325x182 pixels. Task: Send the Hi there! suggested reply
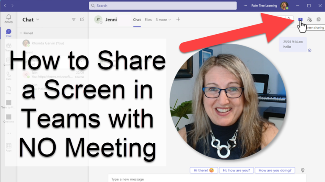[x=204, y=170]
